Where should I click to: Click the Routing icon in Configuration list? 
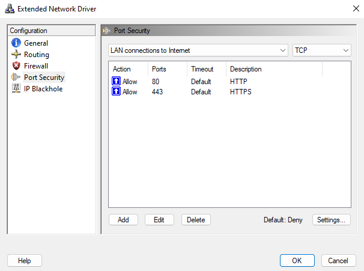click(16, 55)
